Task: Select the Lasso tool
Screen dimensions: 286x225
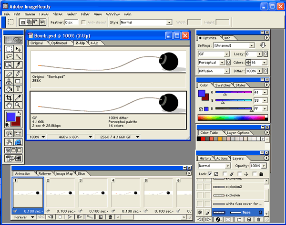Action: point(9,56)
